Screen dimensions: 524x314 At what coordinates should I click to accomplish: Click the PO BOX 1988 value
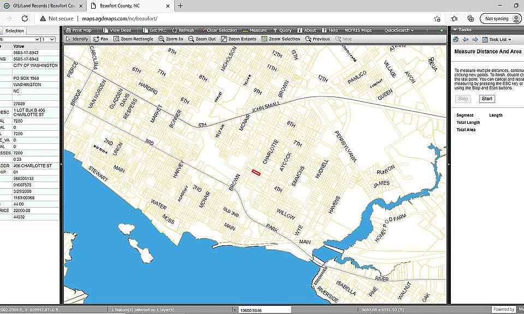point(26,78)
